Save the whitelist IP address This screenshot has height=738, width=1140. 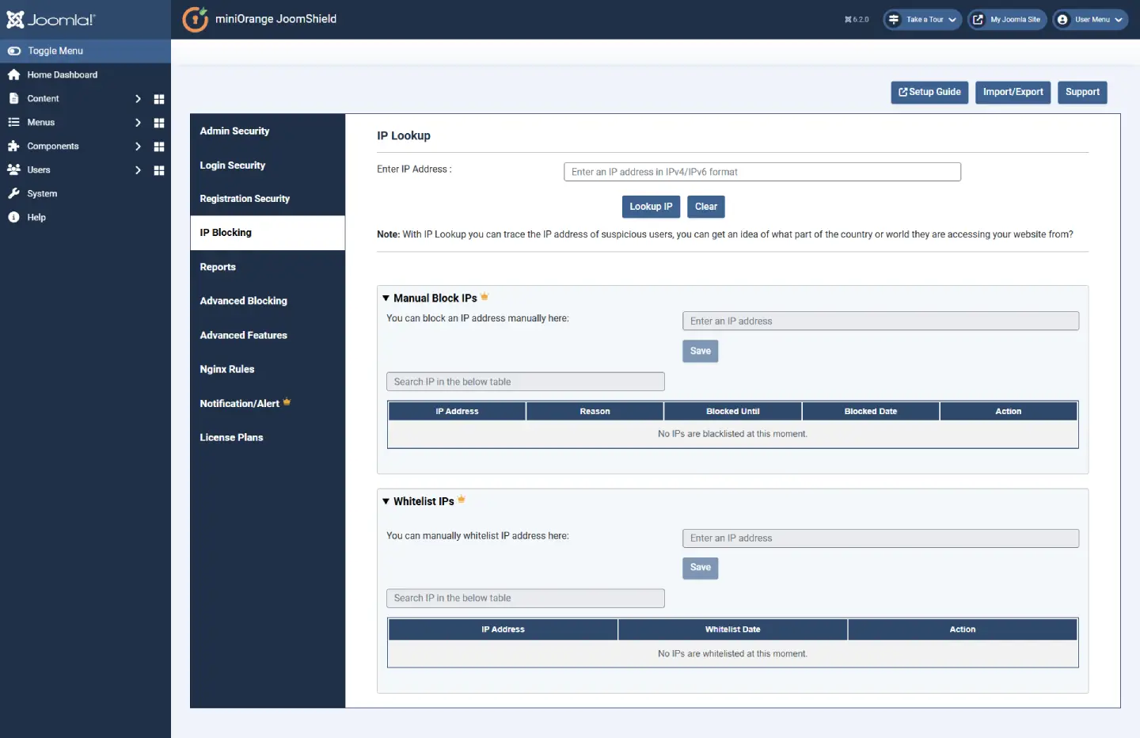701,568
